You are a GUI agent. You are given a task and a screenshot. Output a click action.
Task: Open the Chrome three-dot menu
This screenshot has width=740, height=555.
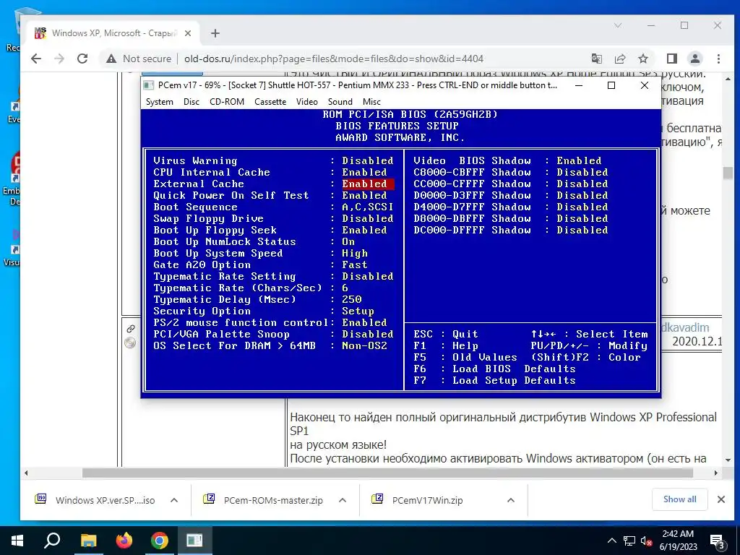pyautogui.click(x=718, y=59)
